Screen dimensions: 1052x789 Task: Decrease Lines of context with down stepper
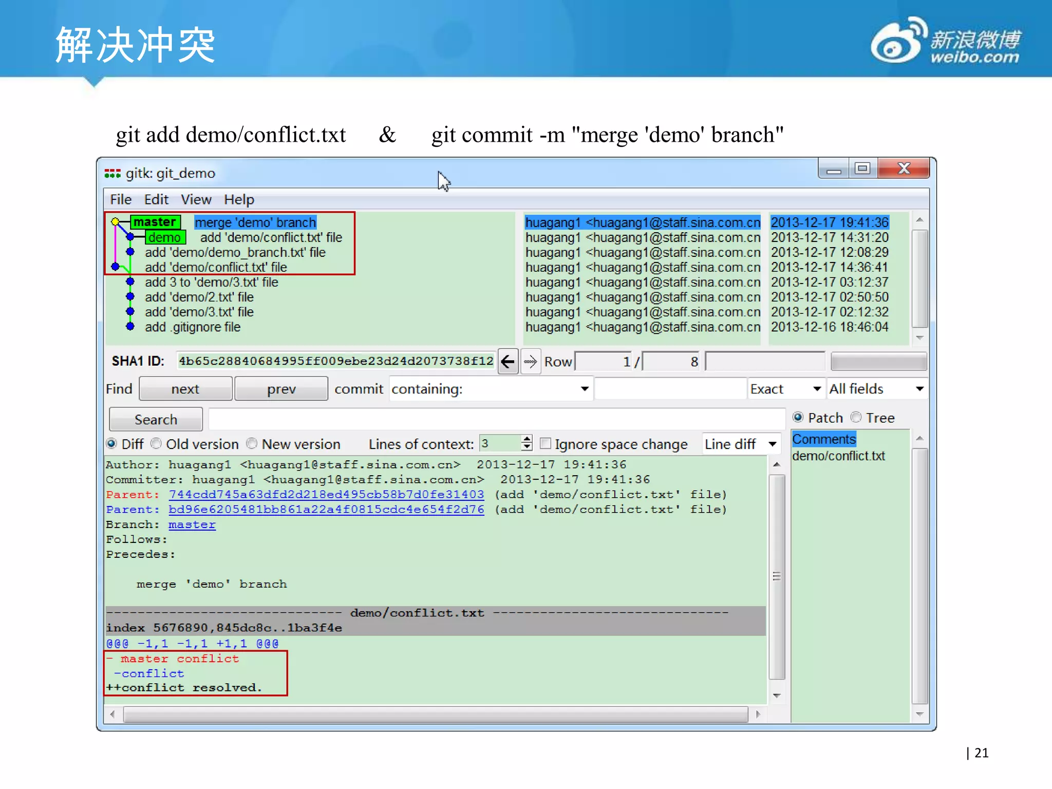[527, 447]
